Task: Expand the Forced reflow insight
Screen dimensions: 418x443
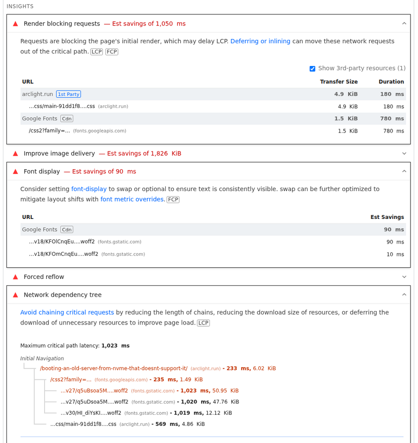Action: [x=404, y=277]
